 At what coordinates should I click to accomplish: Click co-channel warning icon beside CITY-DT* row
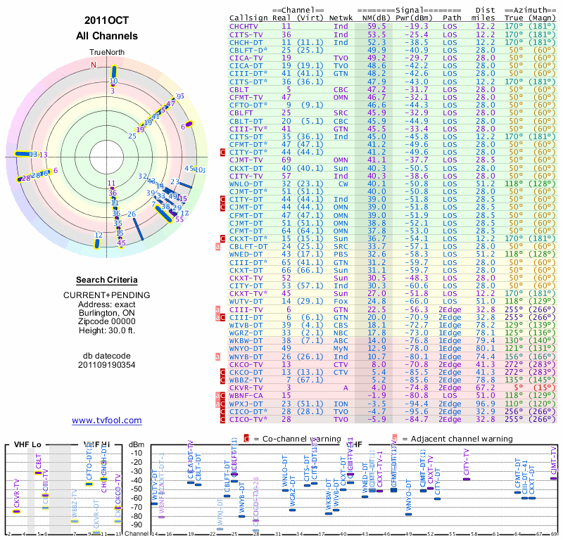224,151
